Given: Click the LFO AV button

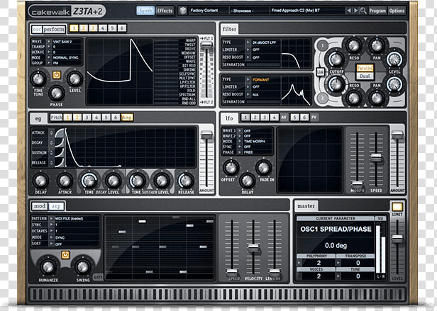Looking at the screenshot, I should pyautogui.click(x=284, y=117).
